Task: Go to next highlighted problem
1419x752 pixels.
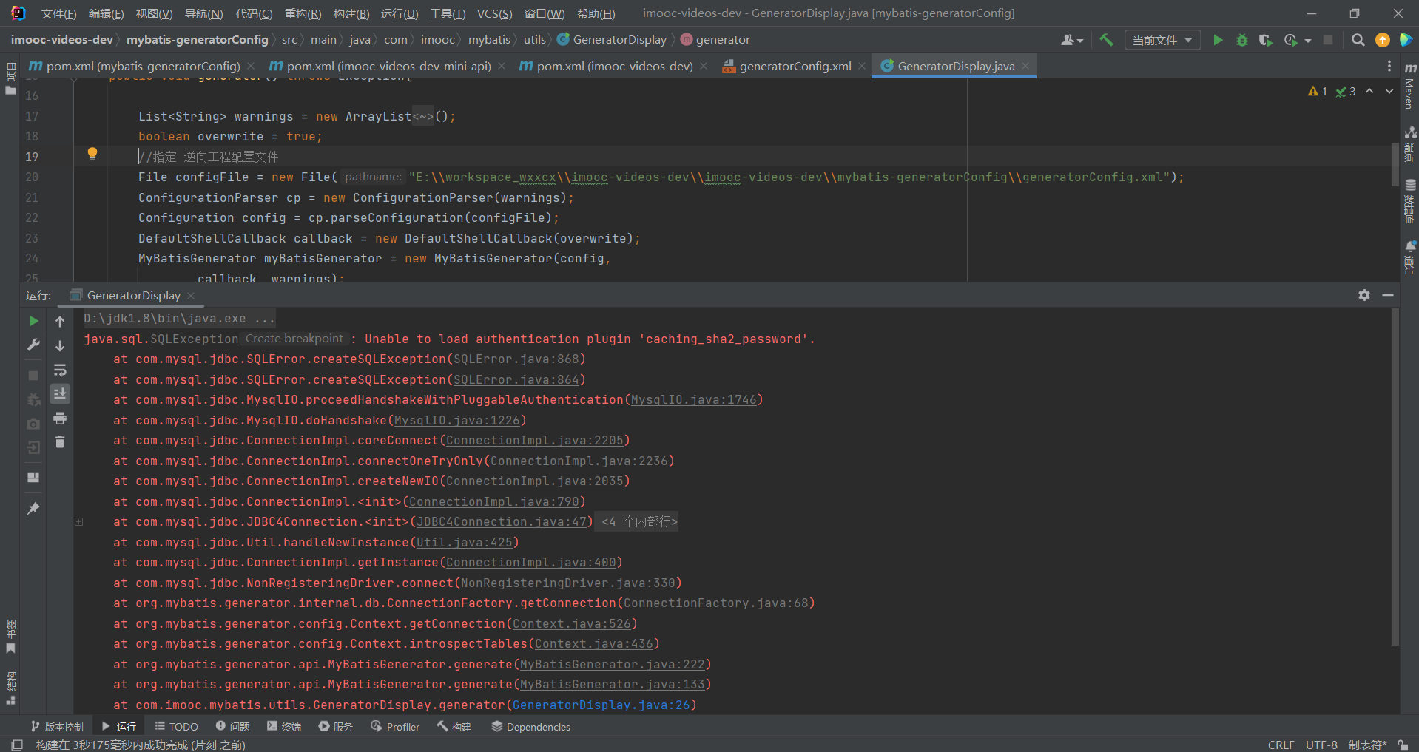Action: coord(1389,91)
